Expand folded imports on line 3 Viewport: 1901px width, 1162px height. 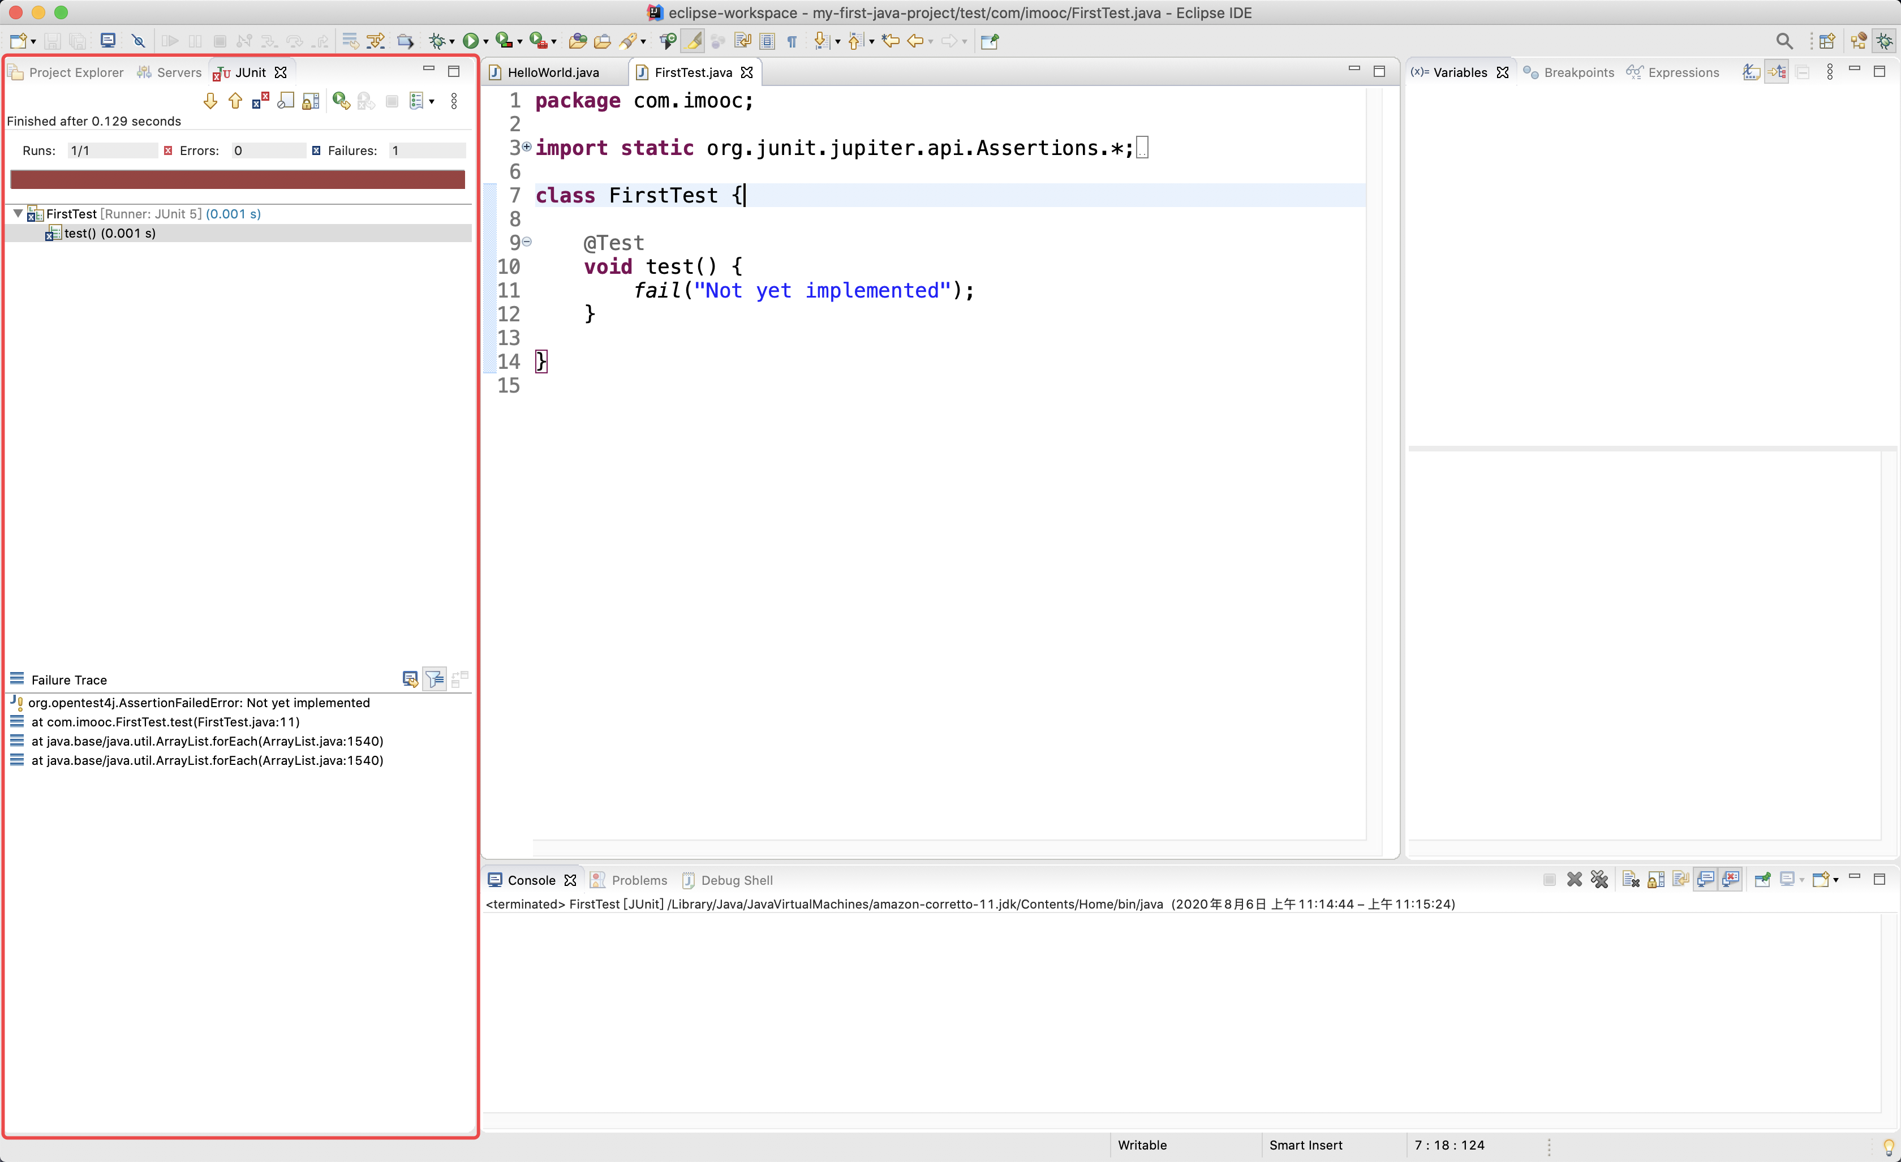527,147
